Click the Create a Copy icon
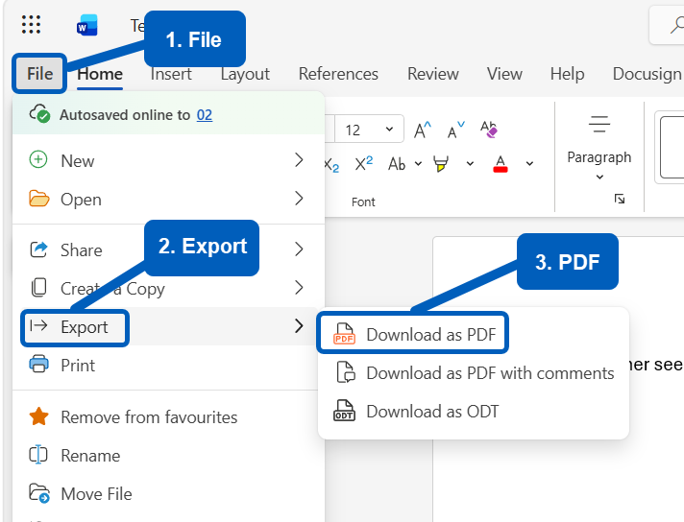The height and width of the screenshot is (522, 684). 38,288
